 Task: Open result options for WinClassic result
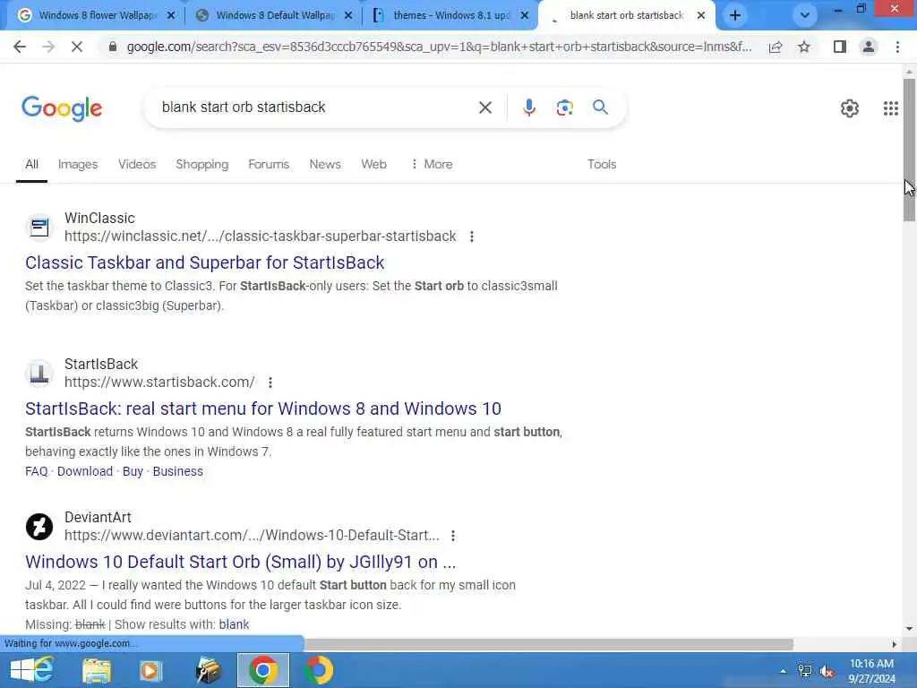[471, 236]
